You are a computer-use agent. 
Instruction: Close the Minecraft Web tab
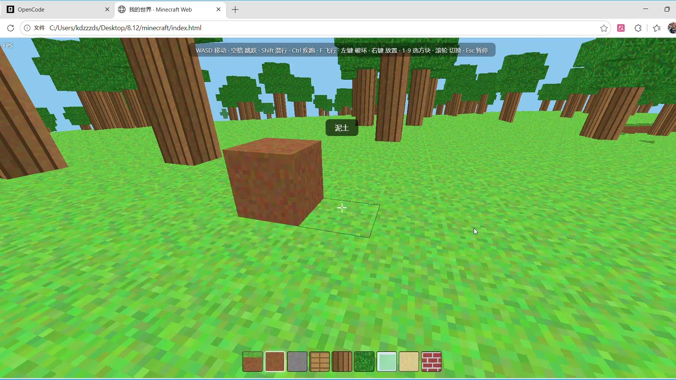pyautogui.click(x=219, y=10)
